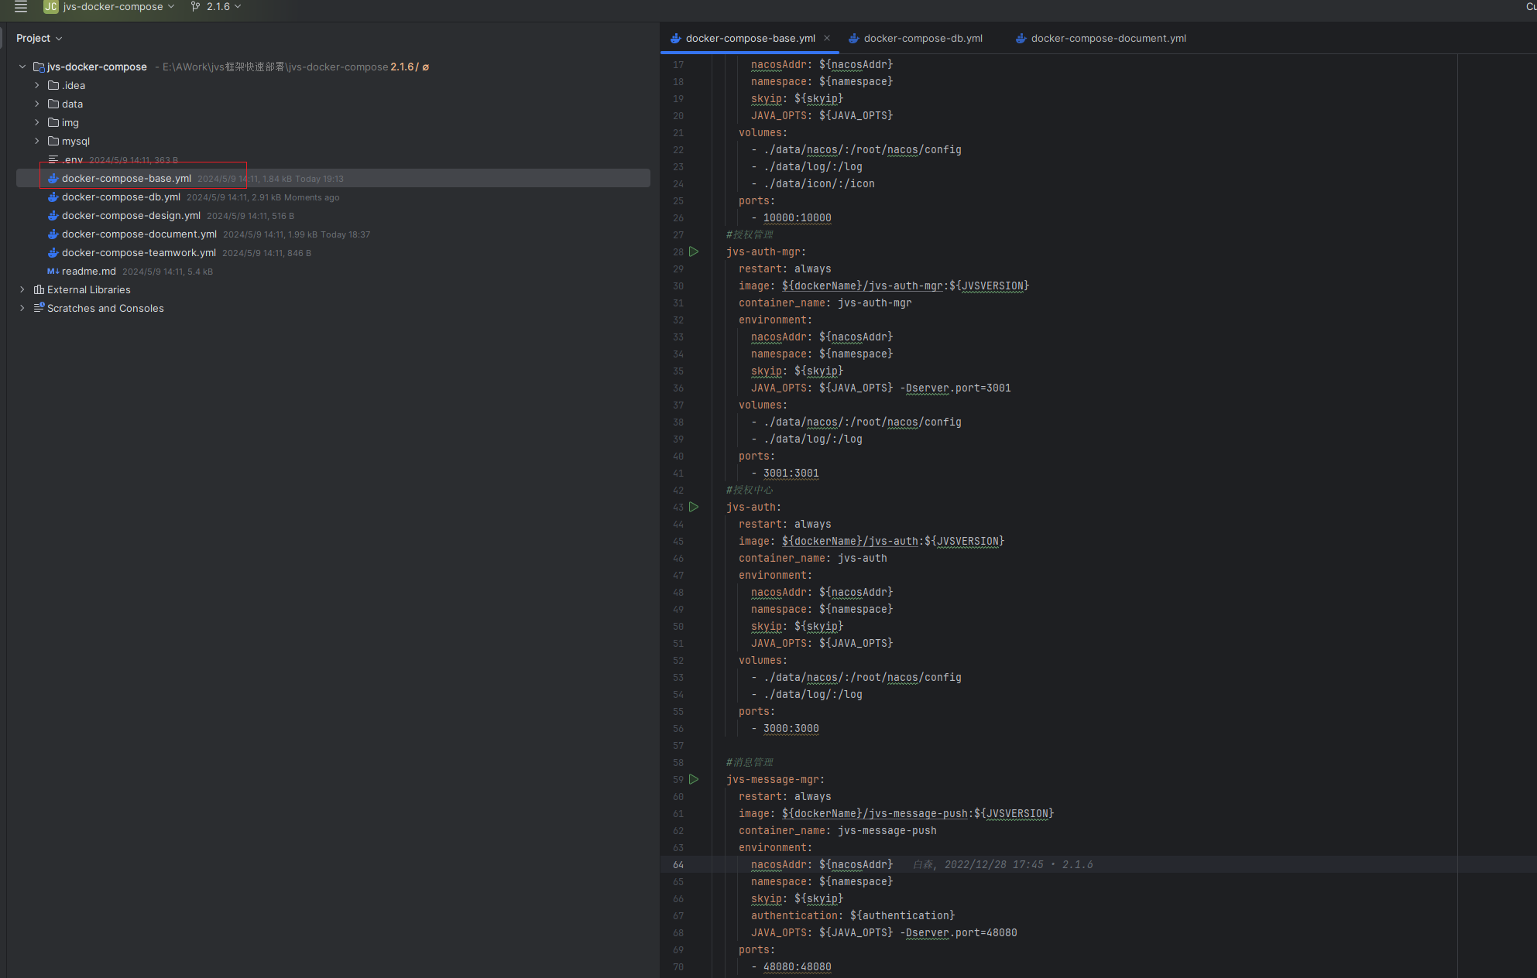Click the img folder icon

pos(53,122)
